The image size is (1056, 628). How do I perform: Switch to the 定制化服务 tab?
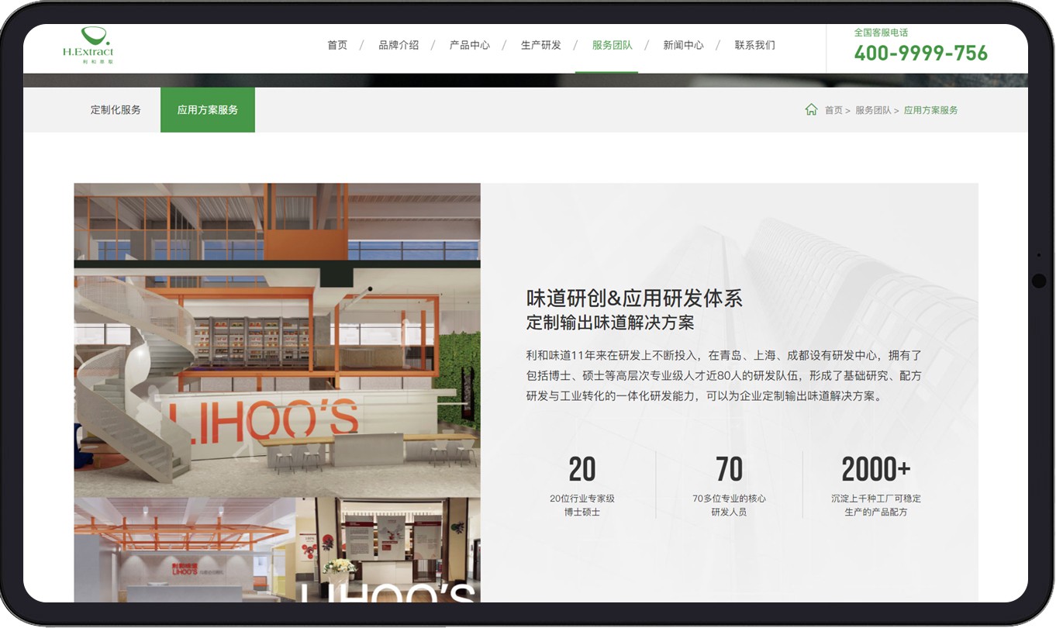point(116,110)
